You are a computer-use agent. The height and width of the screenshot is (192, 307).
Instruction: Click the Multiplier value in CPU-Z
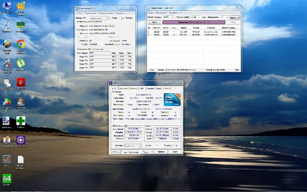pos(133,132)
